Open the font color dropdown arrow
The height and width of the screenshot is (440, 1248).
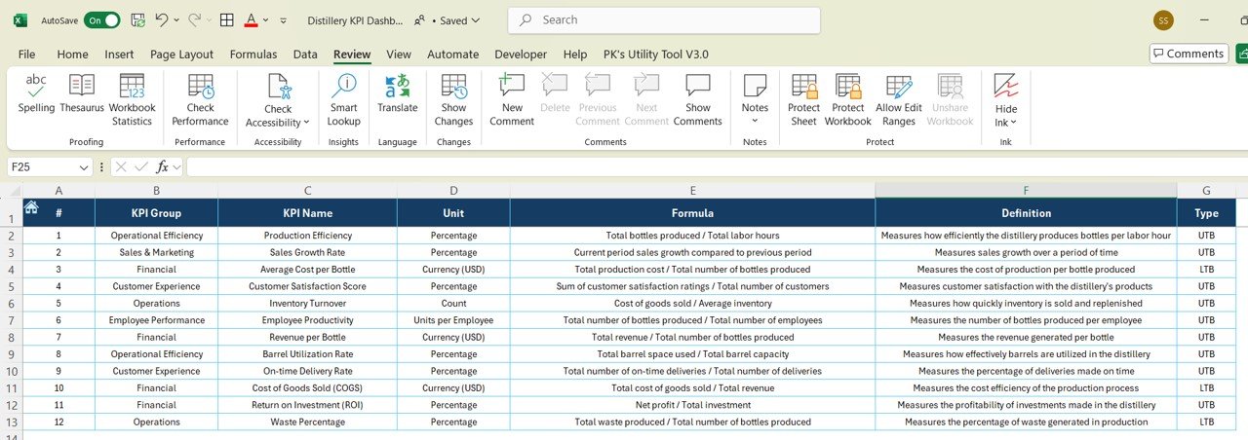coord(266,19)
